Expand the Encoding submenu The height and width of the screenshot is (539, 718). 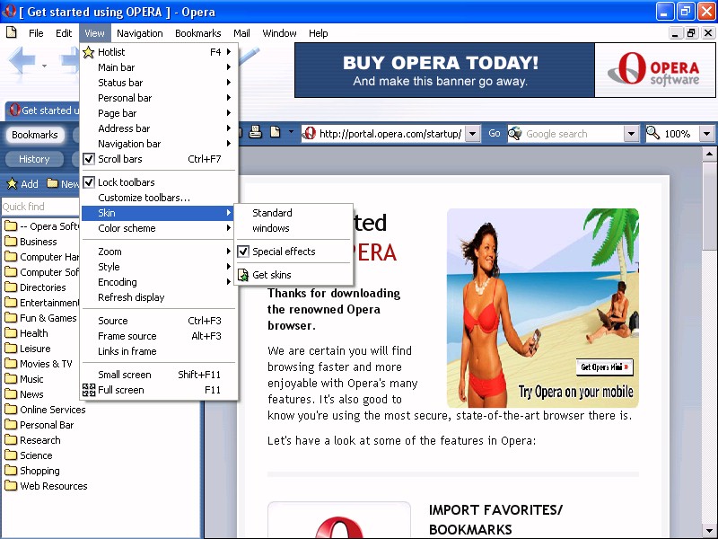(x=159, y=282)
